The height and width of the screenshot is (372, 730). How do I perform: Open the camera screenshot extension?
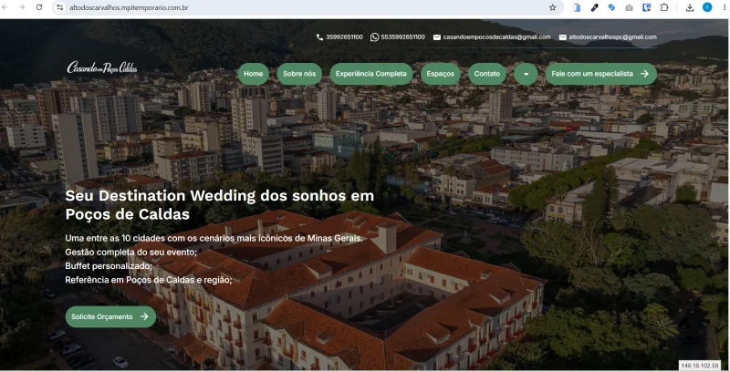[629, 7]
